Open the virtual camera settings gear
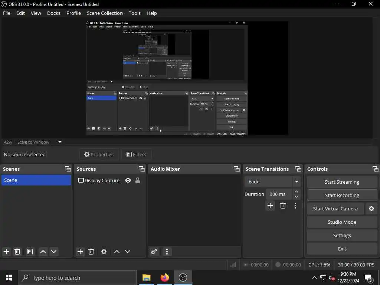 pos(371,209)
